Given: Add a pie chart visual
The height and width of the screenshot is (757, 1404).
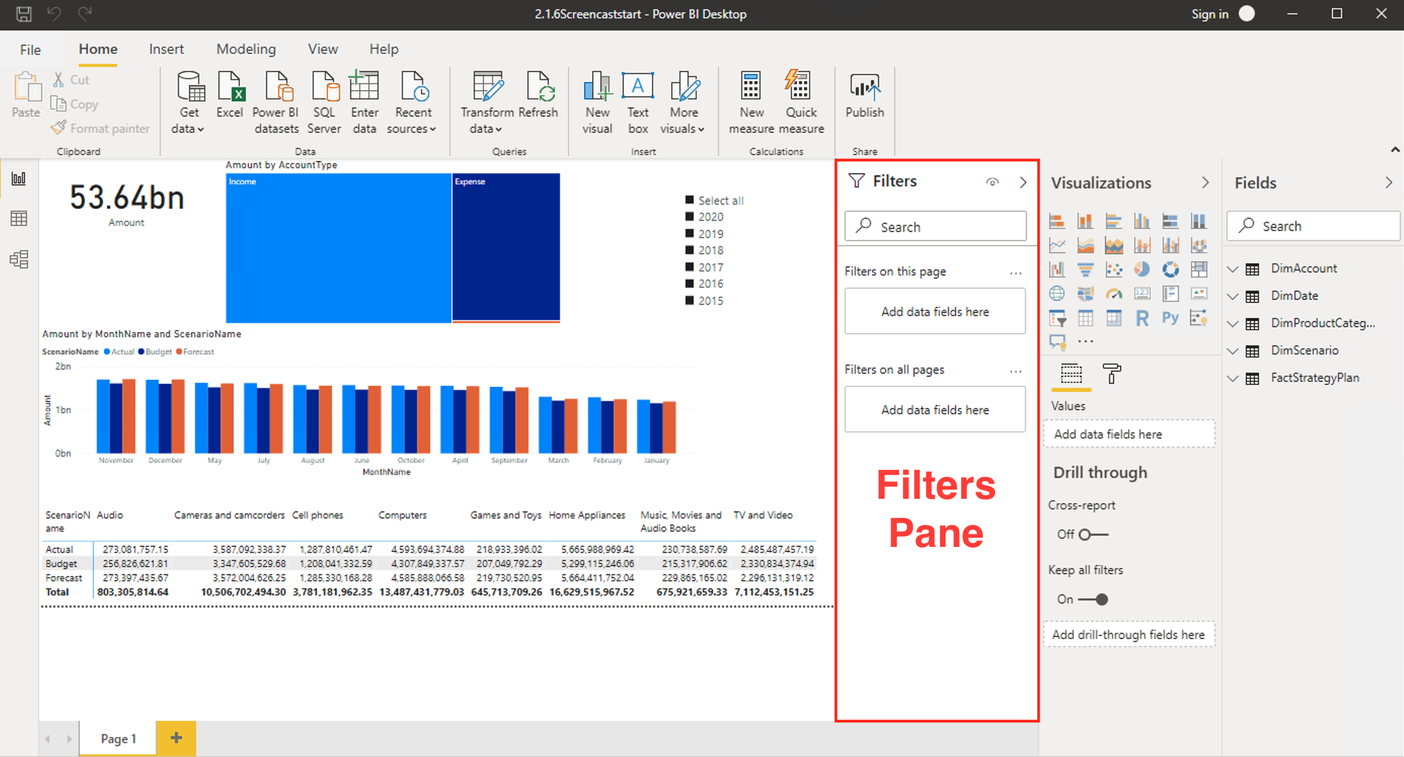Looking at the screenshot, I should pyautogui.click(x=1142, y=269).
